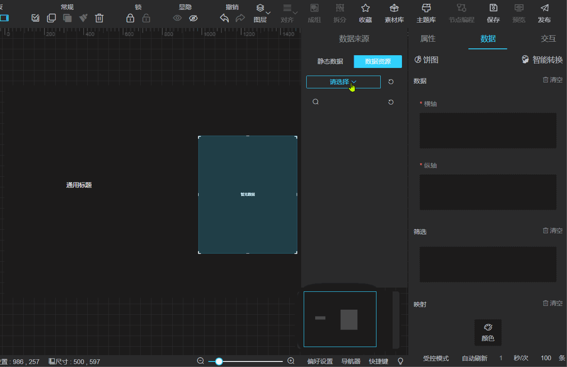Viewport: 567px width, 367px height.
Task: Click 智能转换 smart conversion
Action: 542,60
